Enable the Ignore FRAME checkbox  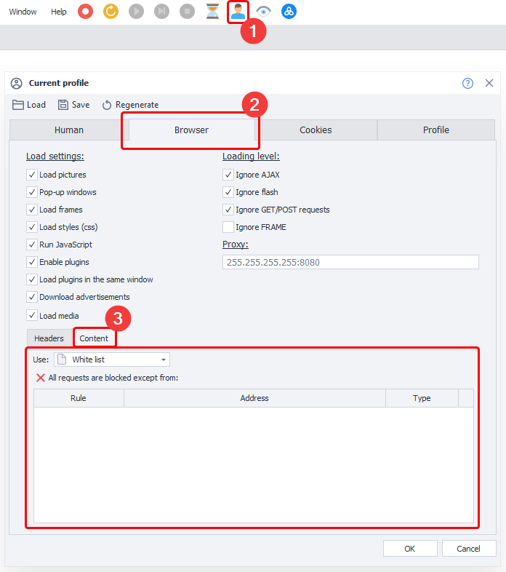[228, 227]
